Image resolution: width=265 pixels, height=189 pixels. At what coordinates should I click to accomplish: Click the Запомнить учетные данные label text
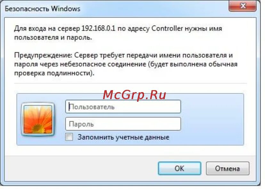[123, 137]
